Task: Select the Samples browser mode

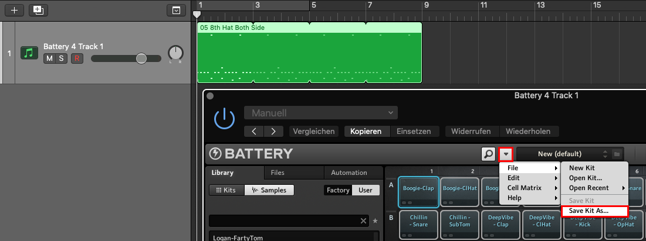Action: pyautogui.click(x=268, y=191)
